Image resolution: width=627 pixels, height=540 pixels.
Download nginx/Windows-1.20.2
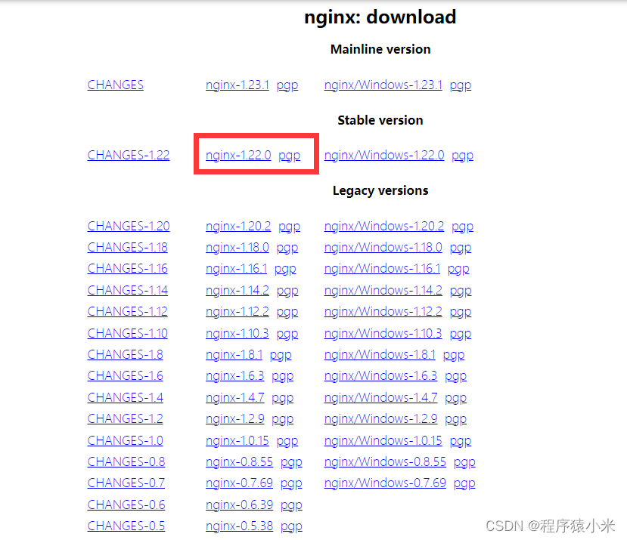pos(384,226)
